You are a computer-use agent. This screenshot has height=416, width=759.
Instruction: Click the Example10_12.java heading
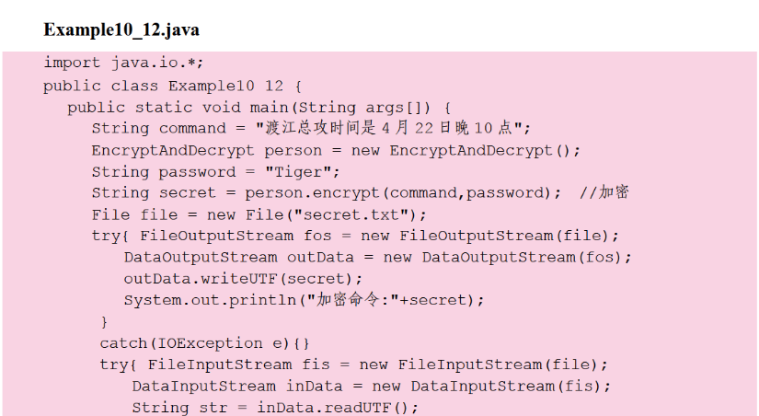point(121,30)
